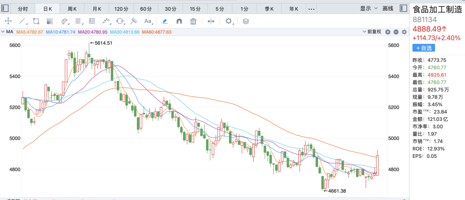The image size is (465, 200).
Task: Collapse the MA indicator chevron
Action: [x=3, y=32]
